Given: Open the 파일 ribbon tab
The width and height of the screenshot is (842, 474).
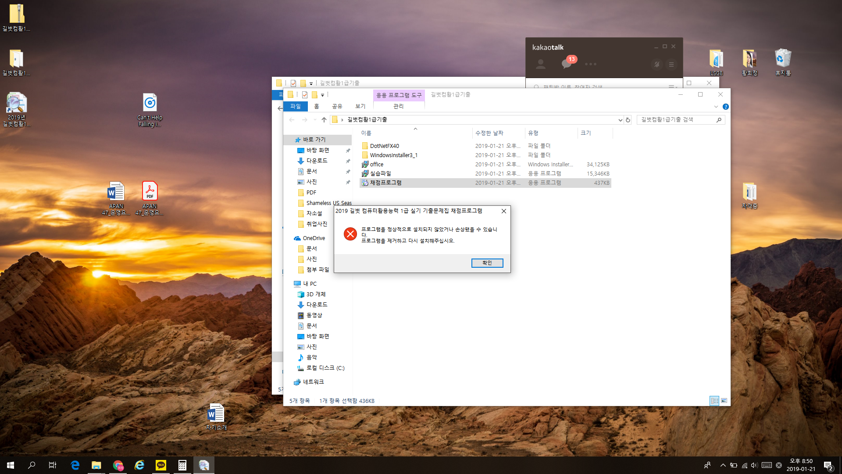Looking at the screenshot, I should tap(295, 106).
